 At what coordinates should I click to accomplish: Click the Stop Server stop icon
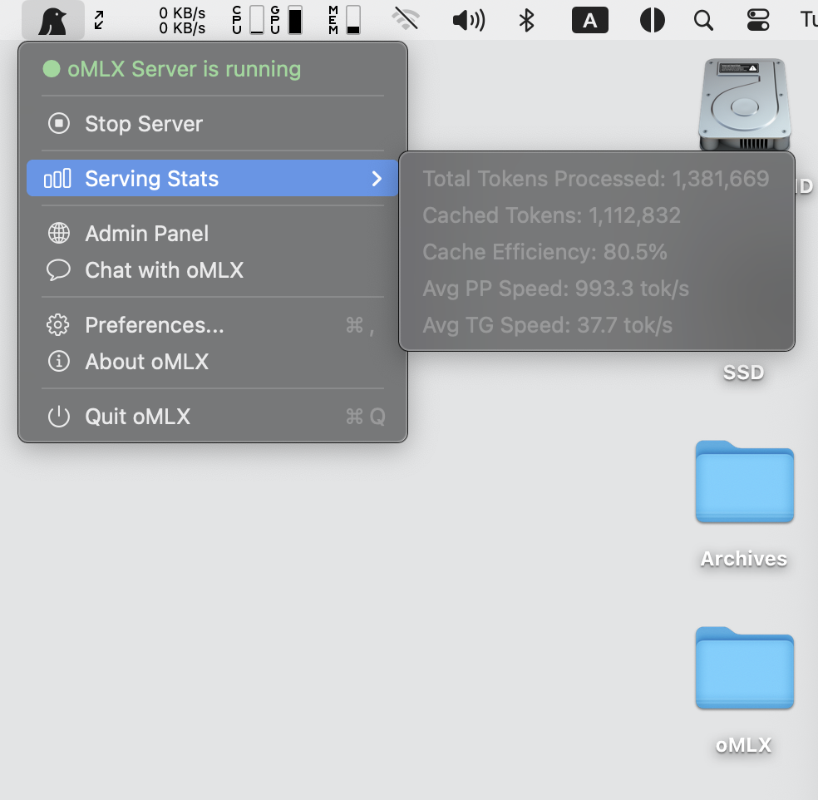pos(58,124)
